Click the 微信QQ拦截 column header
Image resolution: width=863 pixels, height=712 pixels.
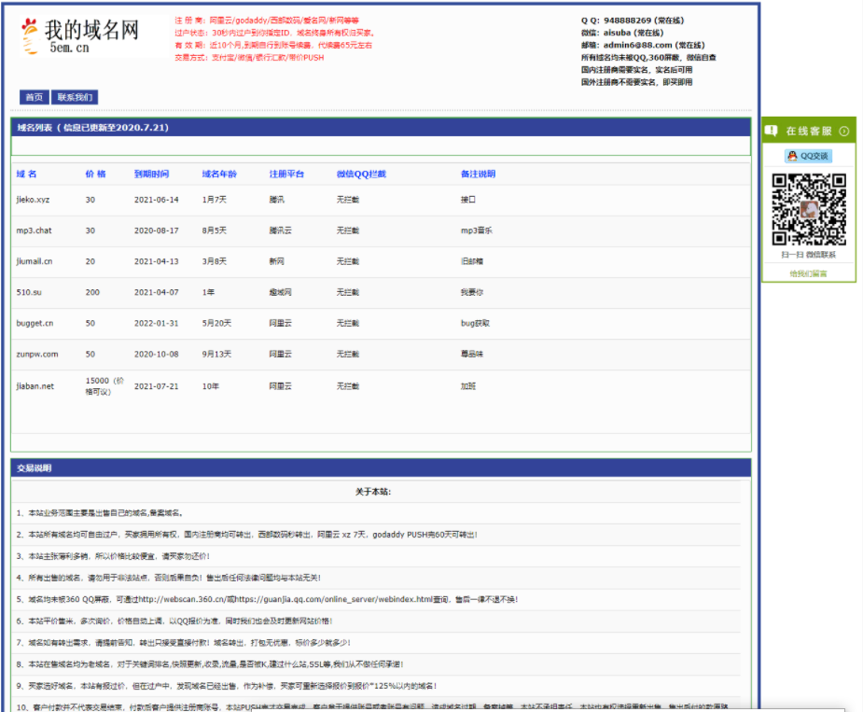(x=361, y=175)
